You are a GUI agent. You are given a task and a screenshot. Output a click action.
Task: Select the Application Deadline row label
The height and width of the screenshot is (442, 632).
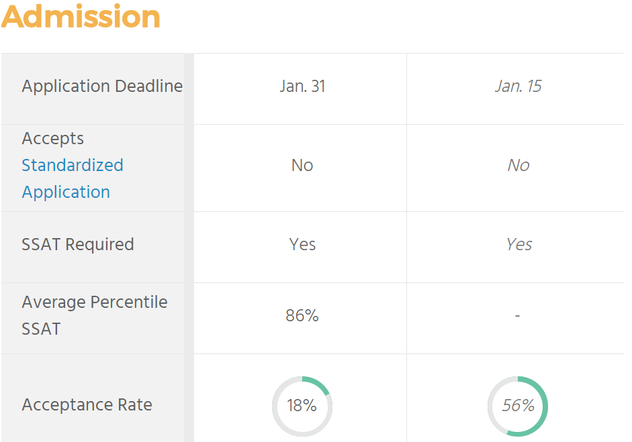[102, 87]
